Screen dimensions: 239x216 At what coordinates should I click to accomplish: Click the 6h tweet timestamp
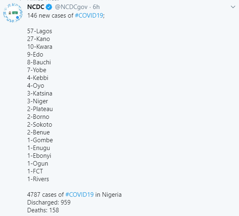[x=96, y=7]
